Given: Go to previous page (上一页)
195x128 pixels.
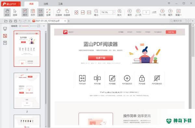Looking at the screenshot, I should click(138, 12).
